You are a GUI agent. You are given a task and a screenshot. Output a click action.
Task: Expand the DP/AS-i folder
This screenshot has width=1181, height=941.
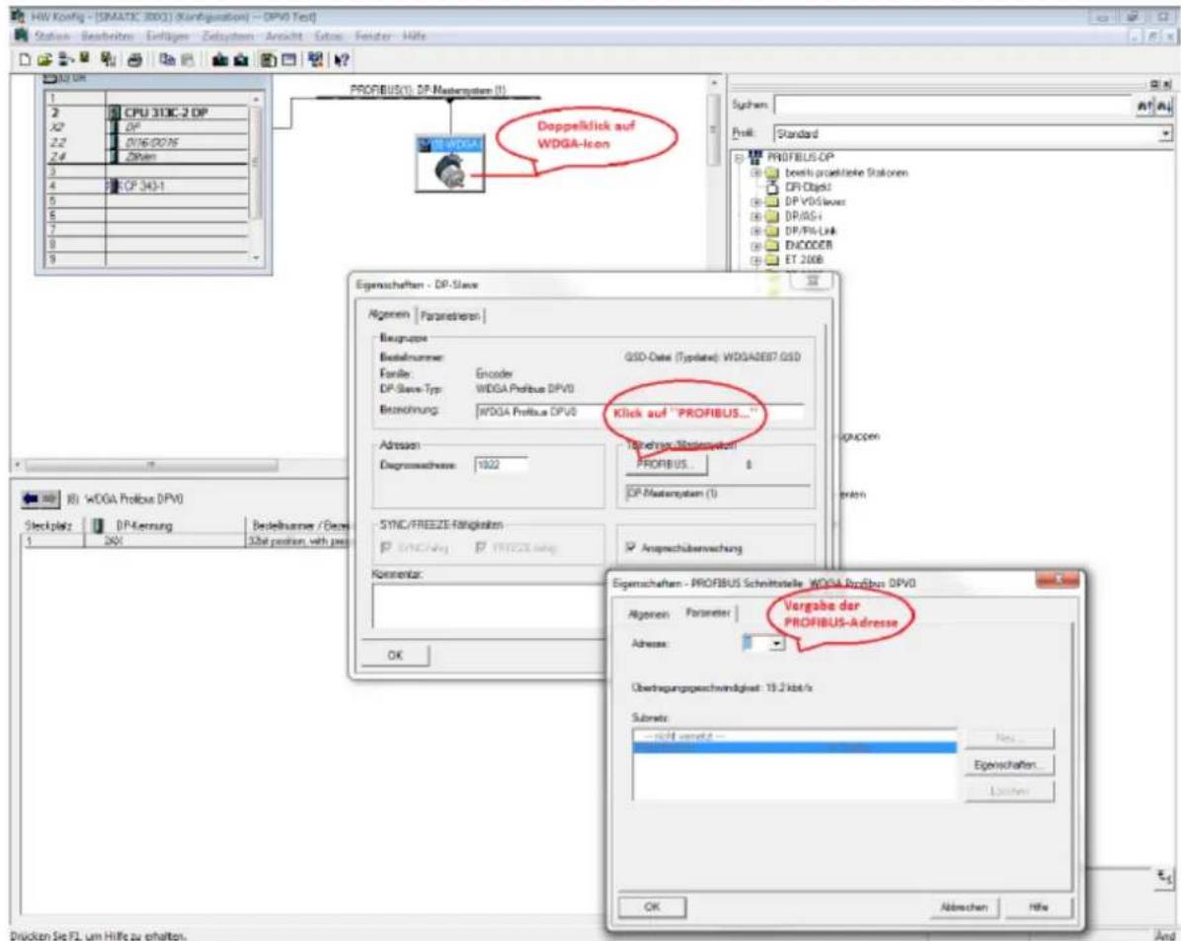[x=755, y=216]
